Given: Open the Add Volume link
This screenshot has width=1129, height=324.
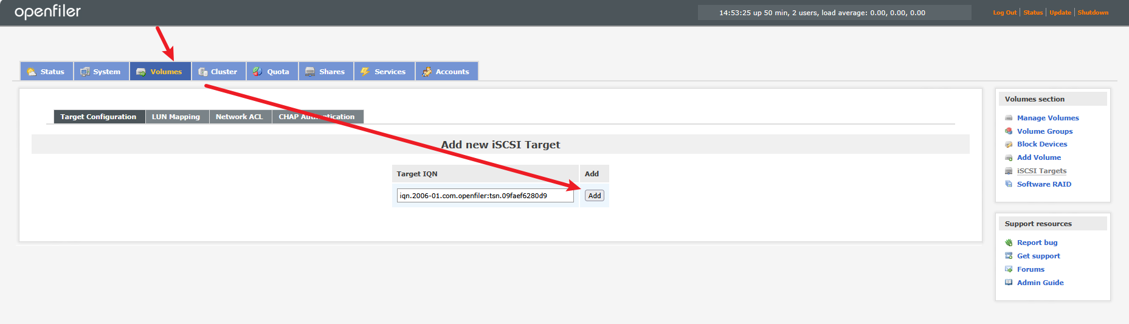Looking at the screenshot, I should pyautogui.click(x=1039, y=157).
